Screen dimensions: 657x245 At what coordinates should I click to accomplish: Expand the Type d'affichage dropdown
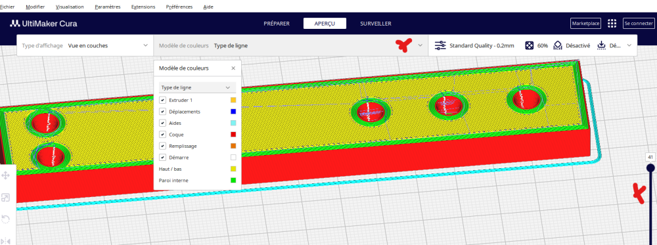coord(85,45)
